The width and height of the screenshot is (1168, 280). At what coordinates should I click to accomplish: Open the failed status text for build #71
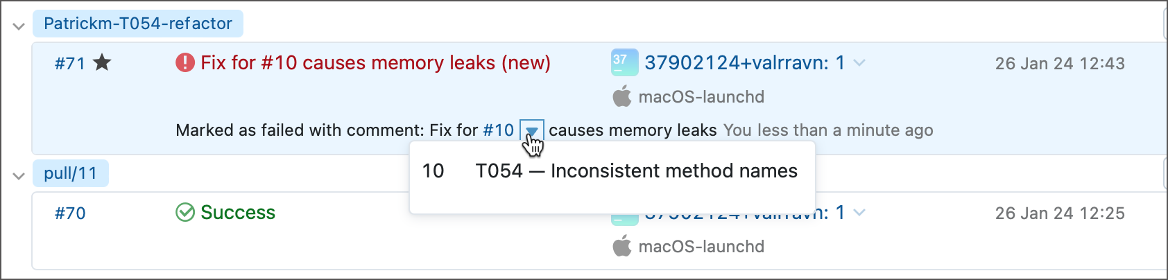click(375, 63)
